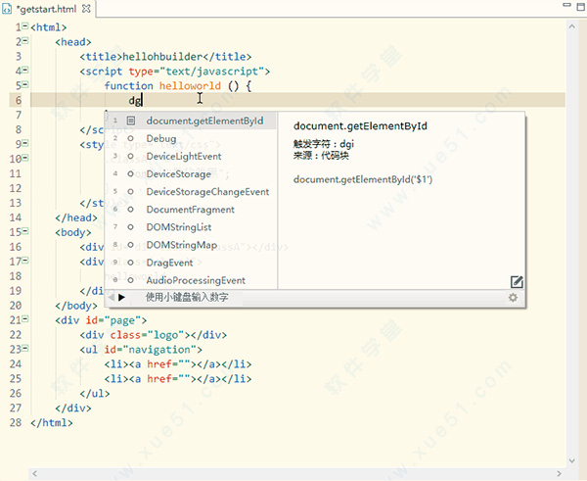Click the right arrow in the popup footer
Image resolution: width=587 pixels, height=481 pixels.
[122, 297]
